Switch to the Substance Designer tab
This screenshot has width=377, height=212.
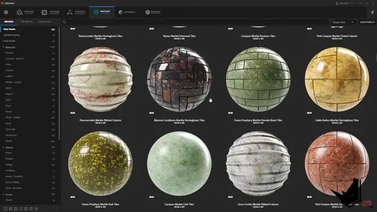pos(51,12)
